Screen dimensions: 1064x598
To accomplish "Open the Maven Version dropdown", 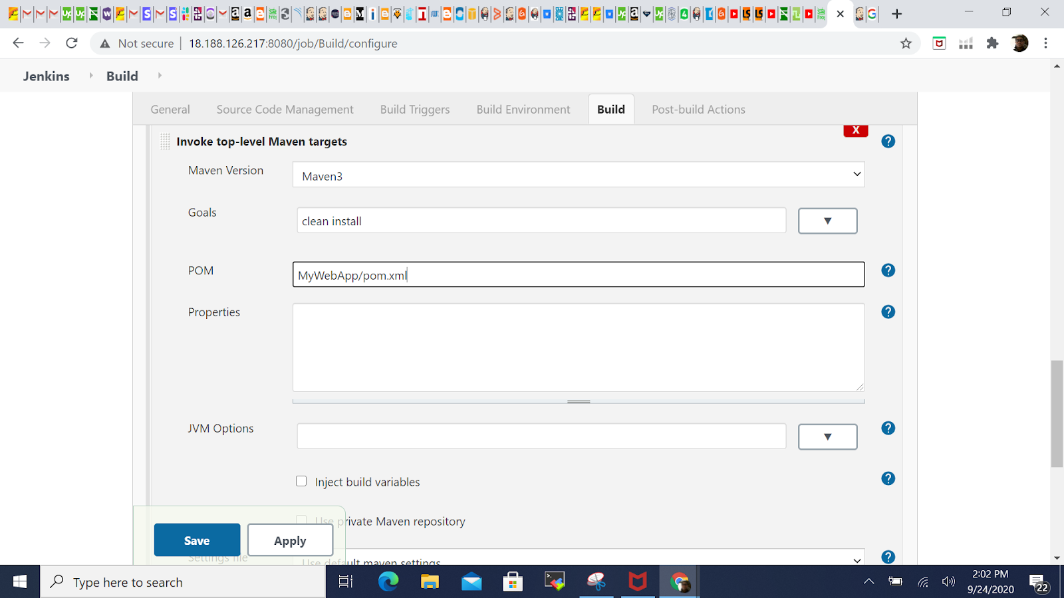I will [x=579, y=175].
